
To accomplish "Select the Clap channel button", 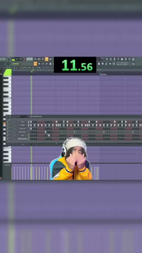I will 22,136.
